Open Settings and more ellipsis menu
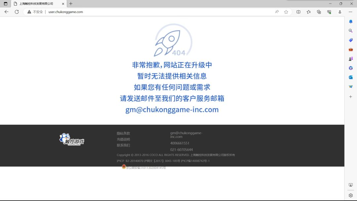This screenshot has height=201, width=357. pos(350,12)
